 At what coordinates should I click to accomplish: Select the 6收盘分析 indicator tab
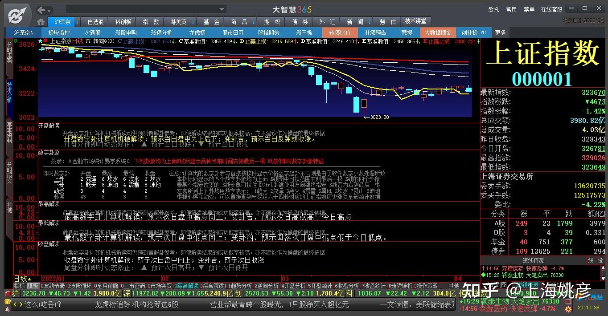click(x=347, y=286)
